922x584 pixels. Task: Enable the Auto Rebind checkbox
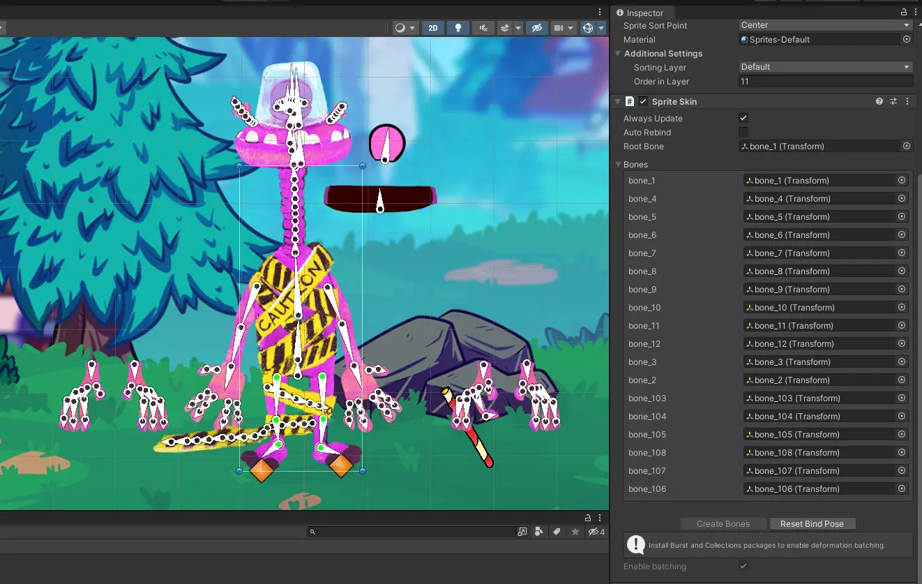point(743,133)
